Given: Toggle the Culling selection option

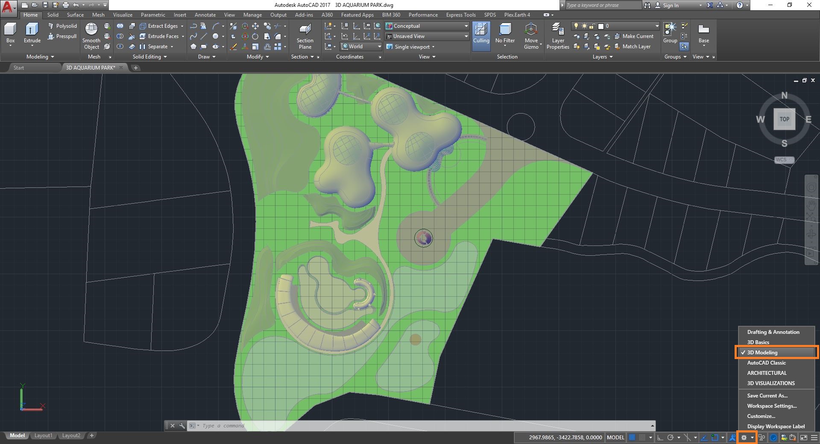Looking at the screenshot, I should (481, 34).
